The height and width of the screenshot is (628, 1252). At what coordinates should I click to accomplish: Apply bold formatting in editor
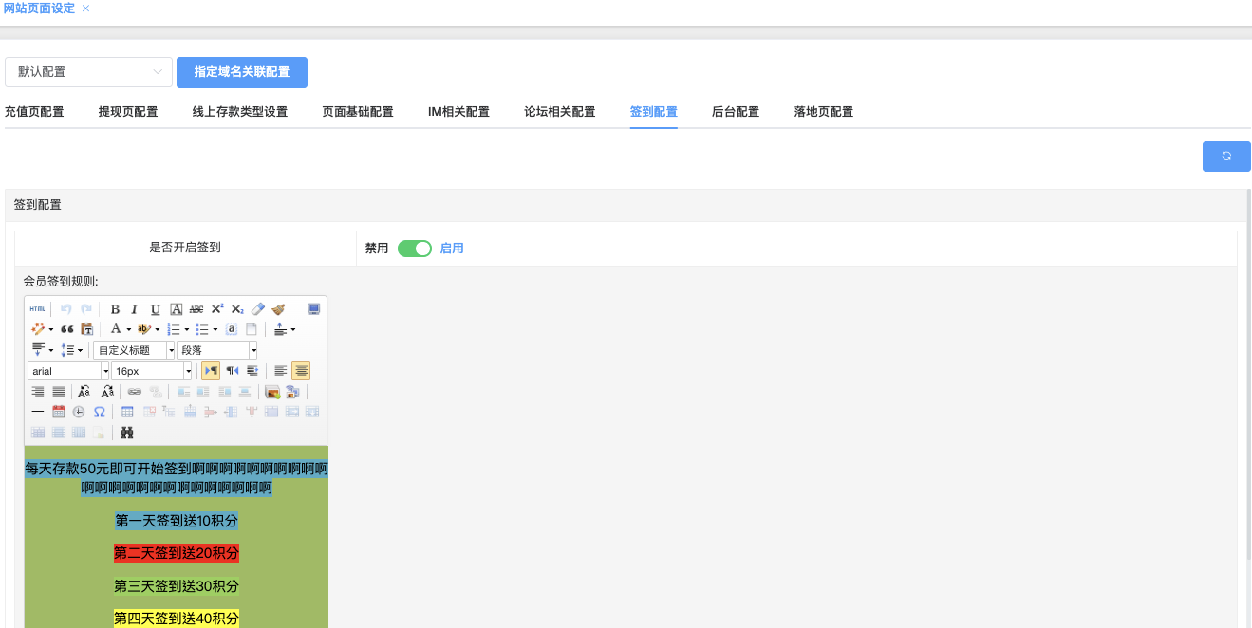click(115, 309)
